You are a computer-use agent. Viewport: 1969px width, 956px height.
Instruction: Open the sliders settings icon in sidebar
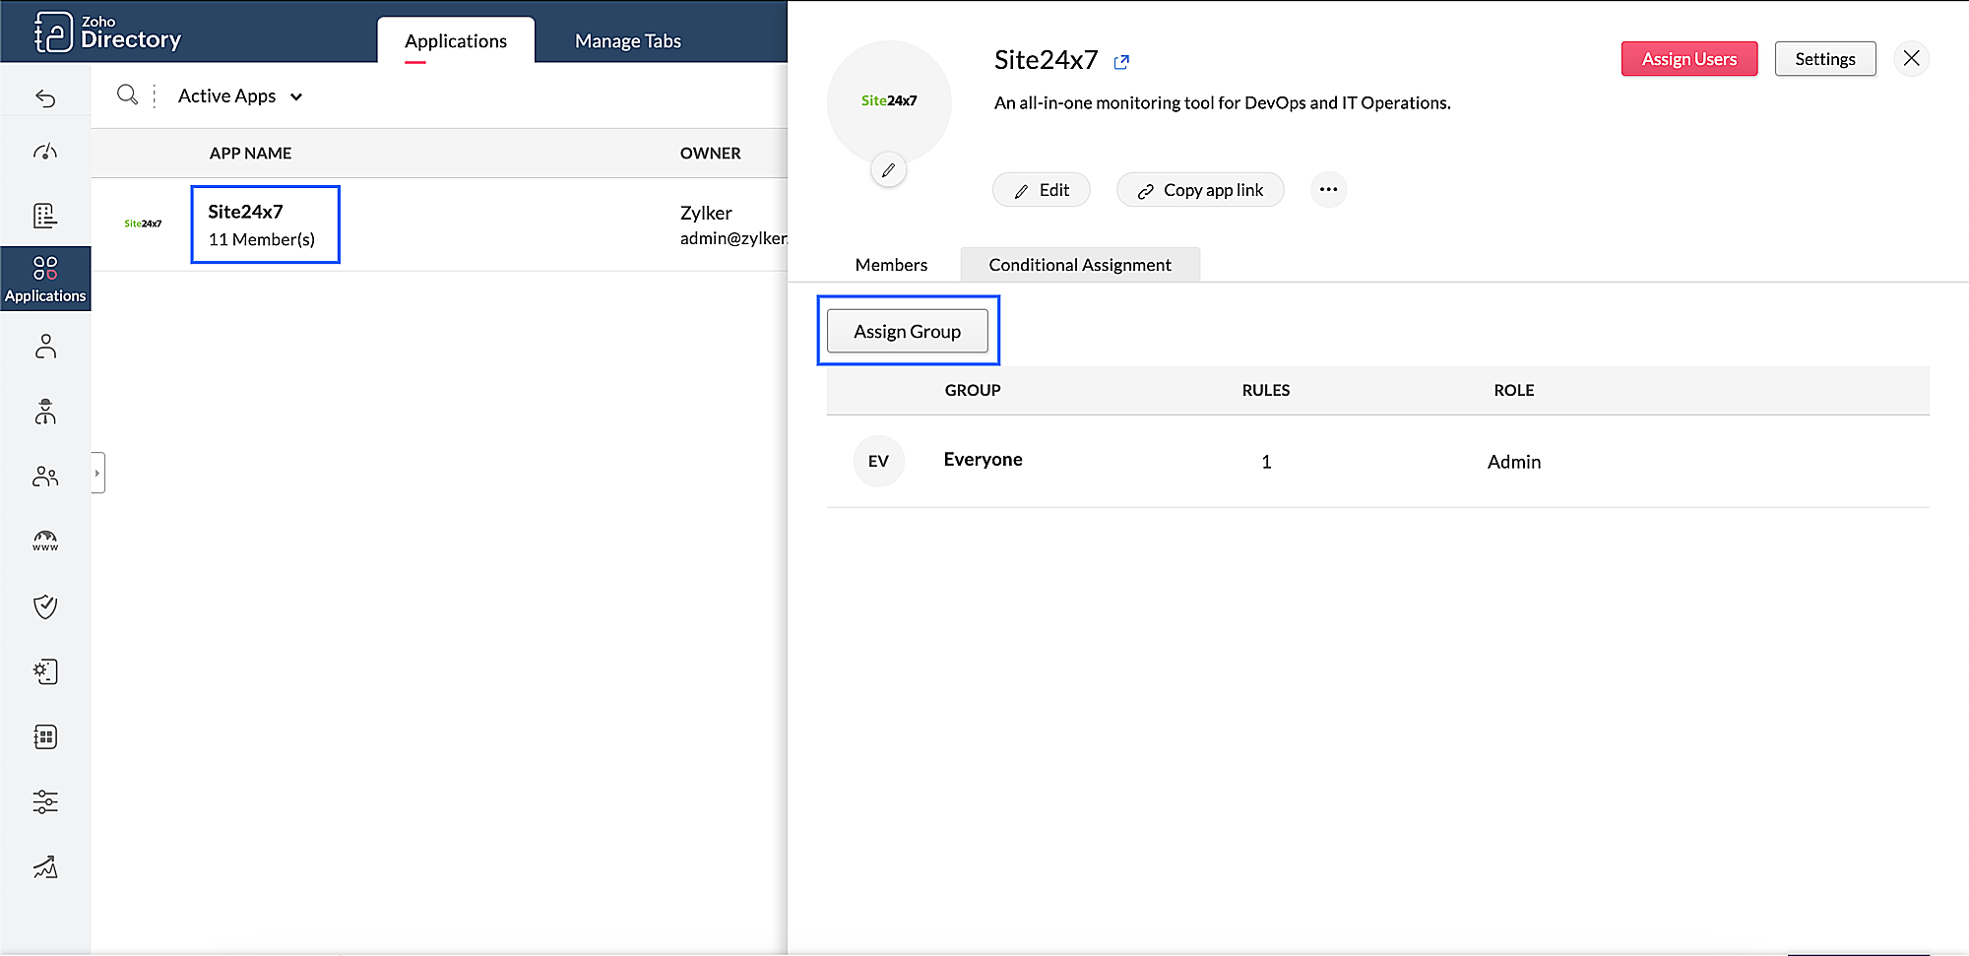[45, 801]
